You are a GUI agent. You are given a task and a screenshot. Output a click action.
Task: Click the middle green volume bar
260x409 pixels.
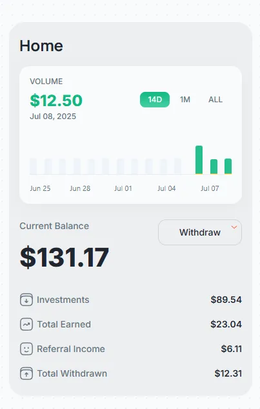point(214,167)
